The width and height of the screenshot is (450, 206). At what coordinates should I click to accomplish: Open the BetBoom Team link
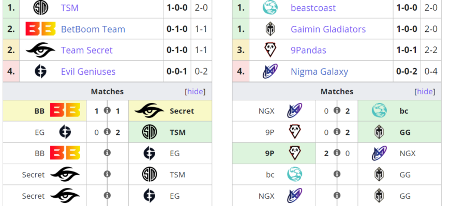tap(93, 29)
